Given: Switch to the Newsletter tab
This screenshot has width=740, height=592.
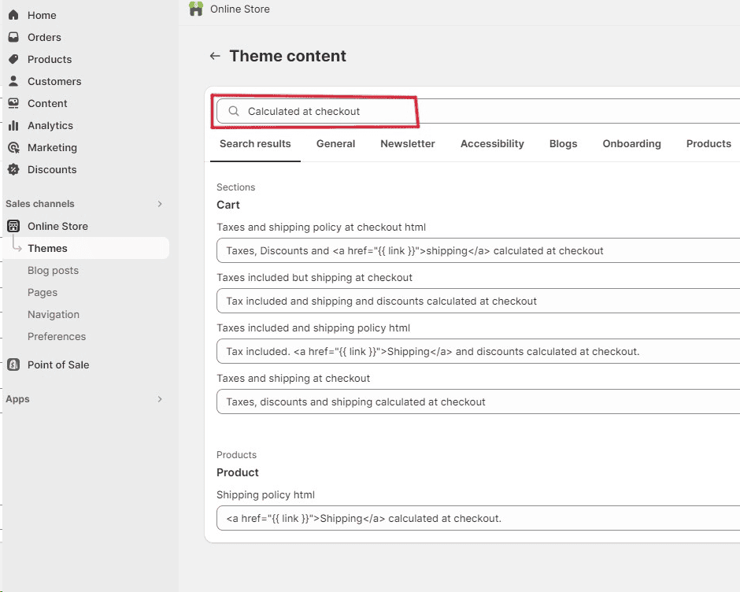Looking at the screenshot, I should pyautogui.click(x=407, y=143).
